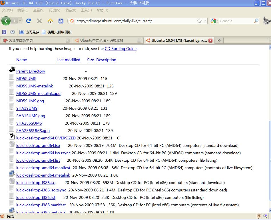Image resolution: width=271 pixels, height=220 pixels.
Task: Download lucid-desktop-amd64.iso
Action: pos(38,146)
